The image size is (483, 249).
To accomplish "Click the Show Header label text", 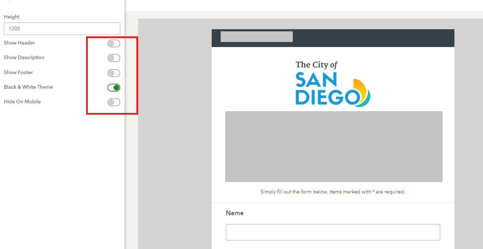I will pyautogui.click(x=19, y=43).
